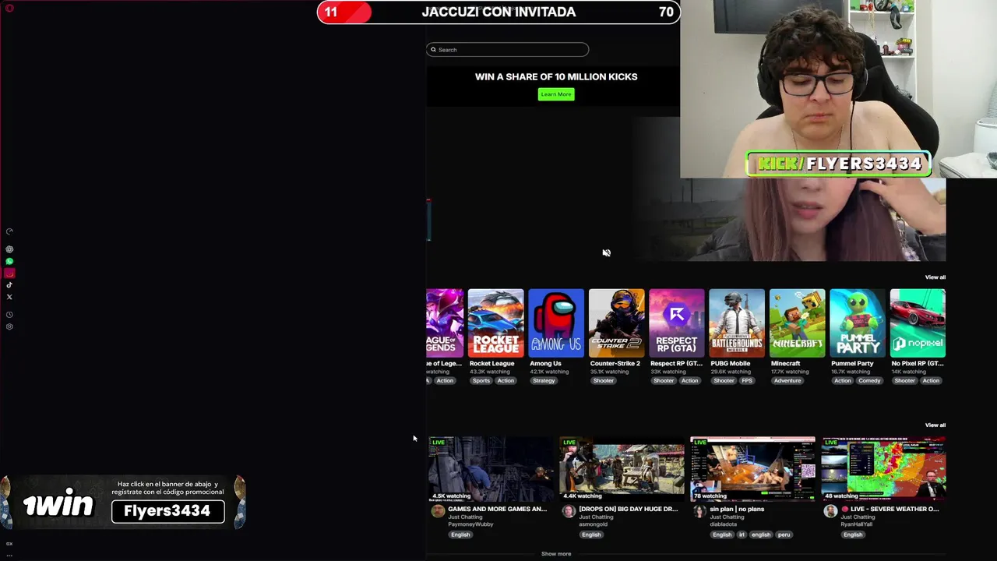The height and width of the screenshot is (561, 997).
Task: Open the Minecraft category cover
Action: [x=797, y=323]
